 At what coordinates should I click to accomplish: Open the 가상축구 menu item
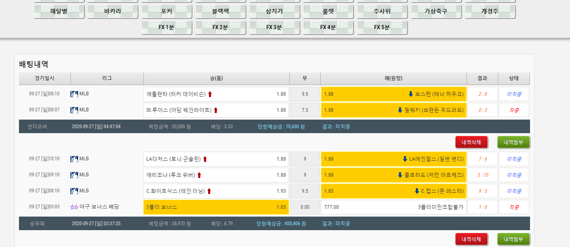pyautogui.click(x=436, y=12)
